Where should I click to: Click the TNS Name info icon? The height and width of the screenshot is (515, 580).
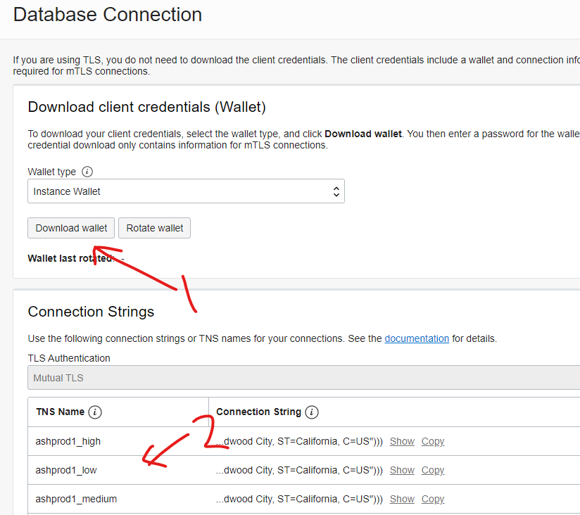(x=96, y=412)
